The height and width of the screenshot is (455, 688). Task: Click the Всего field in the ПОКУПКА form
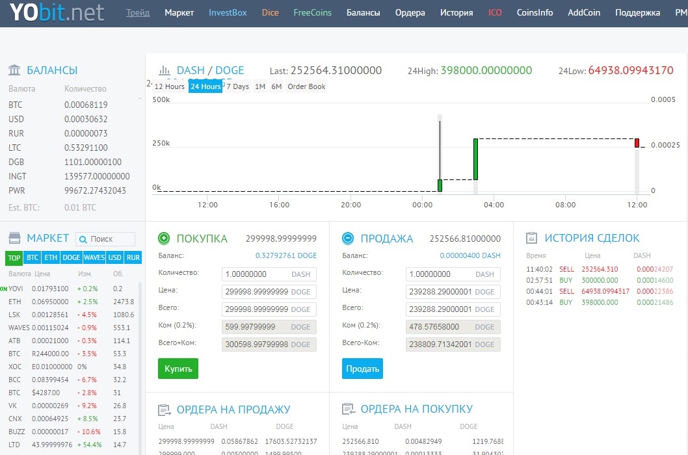click(269, 309)
